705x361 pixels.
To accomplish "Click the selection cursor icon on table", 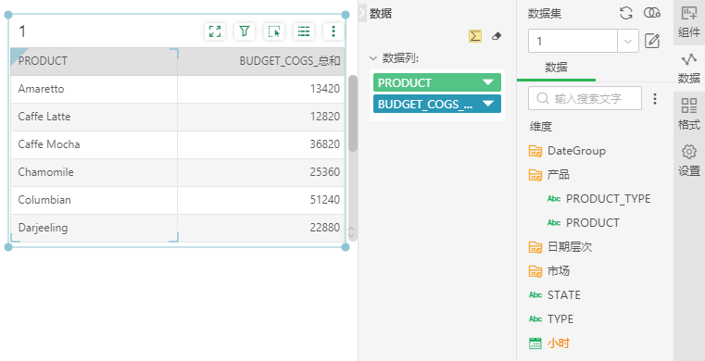I will [274, 31].
